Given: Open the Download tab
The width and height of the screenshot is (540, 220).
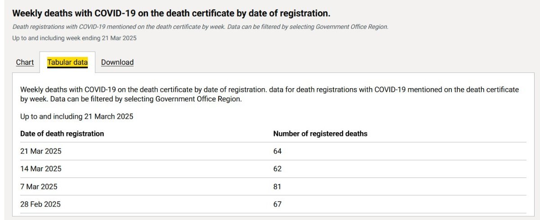Looking at the screenshot, I should 117,62.
